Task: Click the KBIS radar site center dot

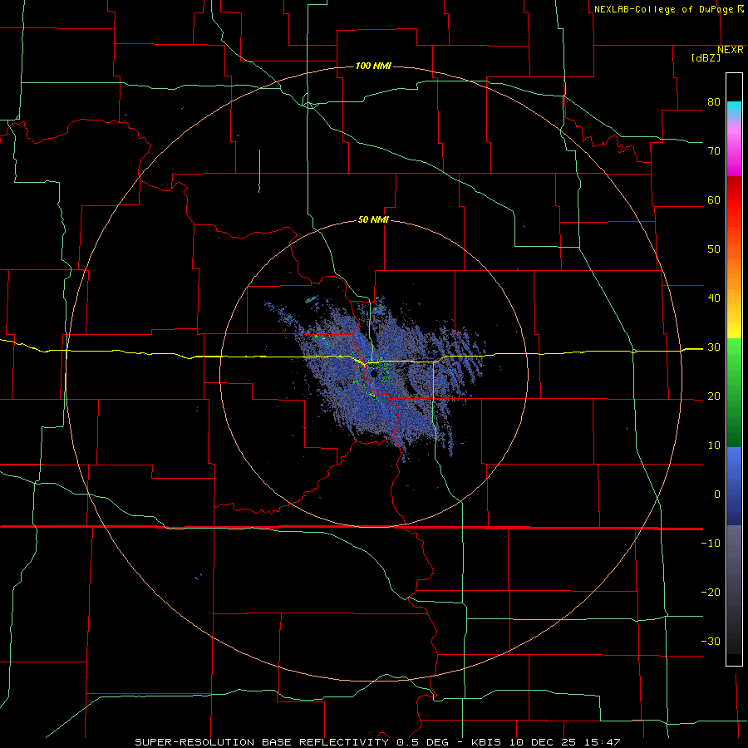Action: 374,374
